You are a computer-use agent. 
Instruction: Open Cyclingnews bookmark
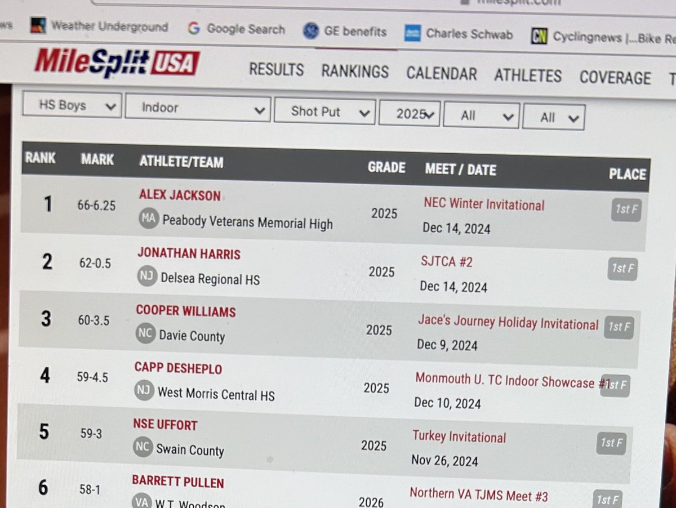click(603, 37)
